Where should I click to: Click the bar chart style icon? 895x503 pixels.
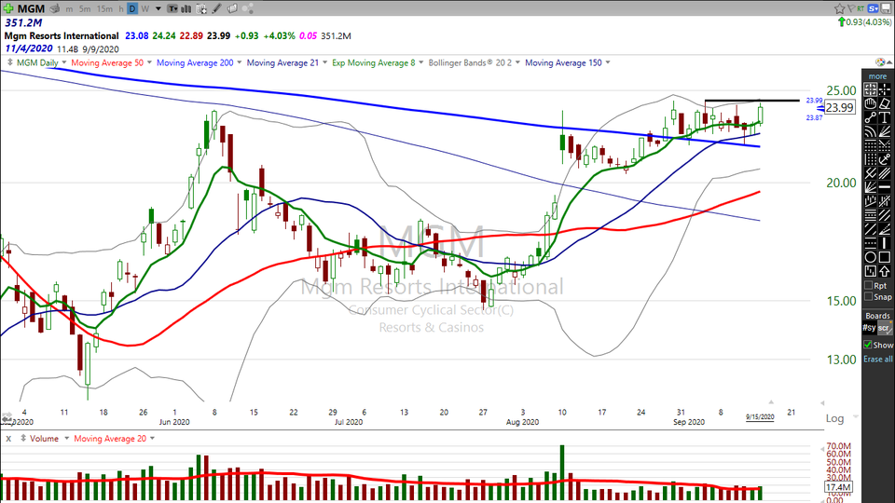(x=186, y=8)
